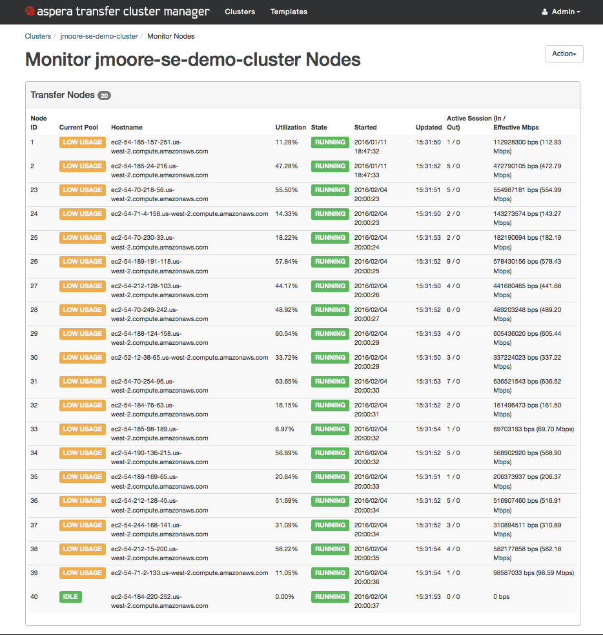This screenshot has width=603, height=635.
Task: Go to Clusters in the top navigation
Action: pyautogui.click(x=240, y=12)
